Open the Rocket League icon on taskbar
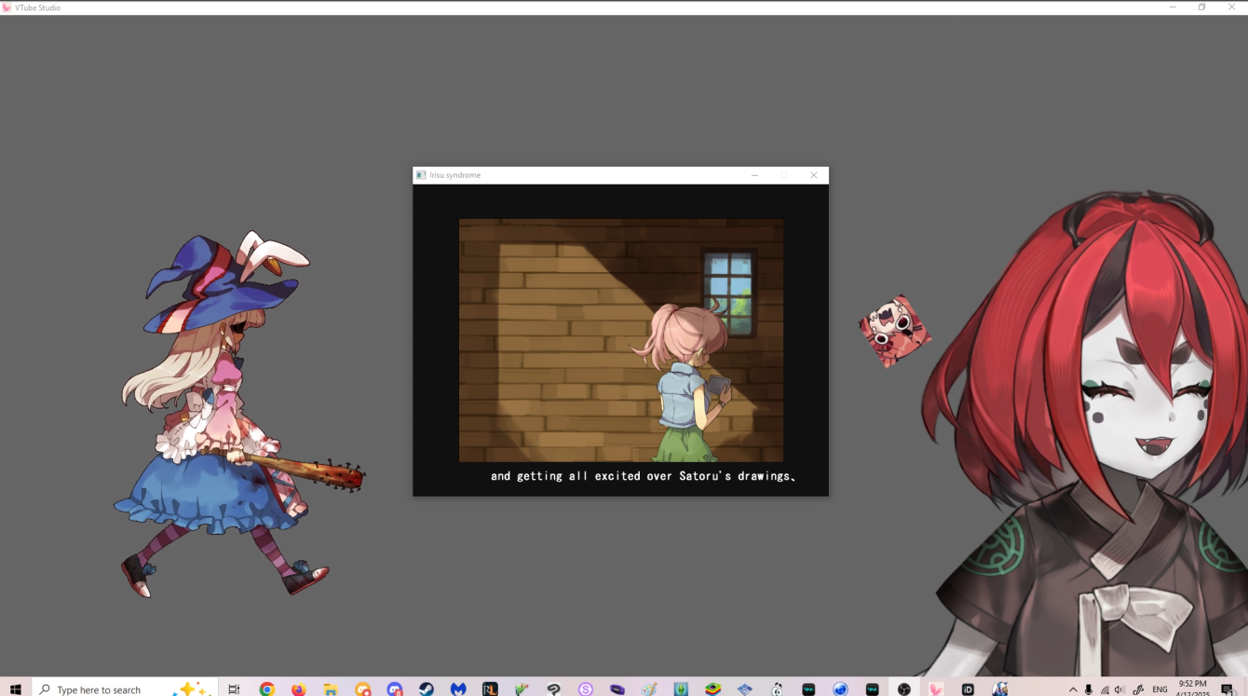 tap(490, 689)
